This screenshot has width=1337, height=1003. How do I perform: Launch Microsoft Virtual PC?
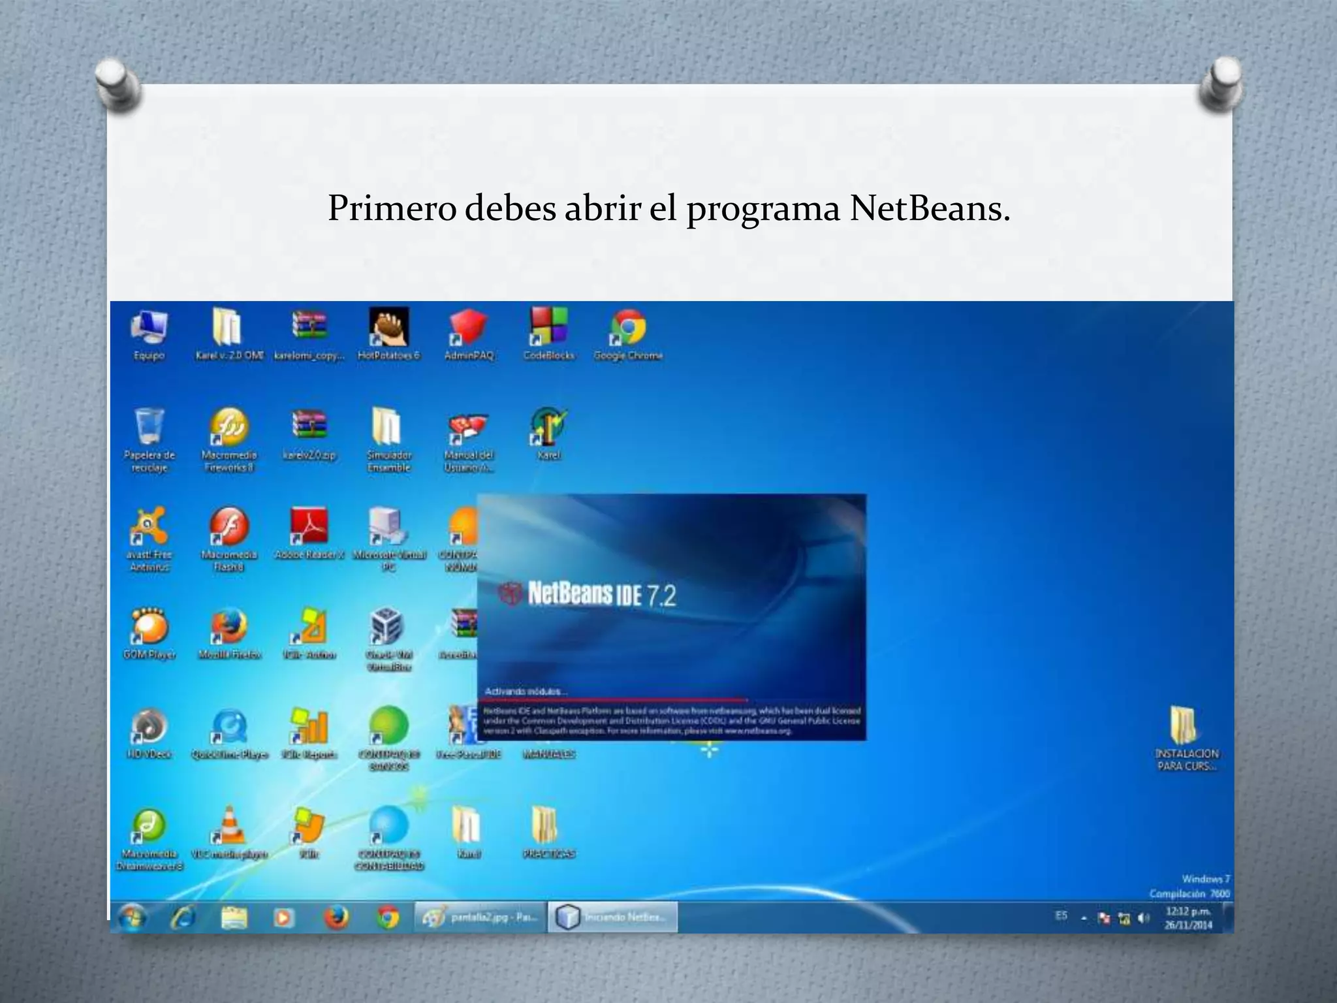click(x=388, y=540)
